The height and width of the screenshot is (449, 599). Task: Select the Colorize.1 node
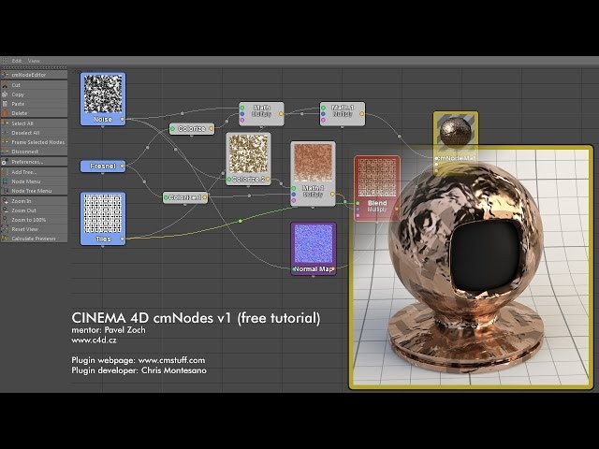pyautogui.click(x=185, y=197)
